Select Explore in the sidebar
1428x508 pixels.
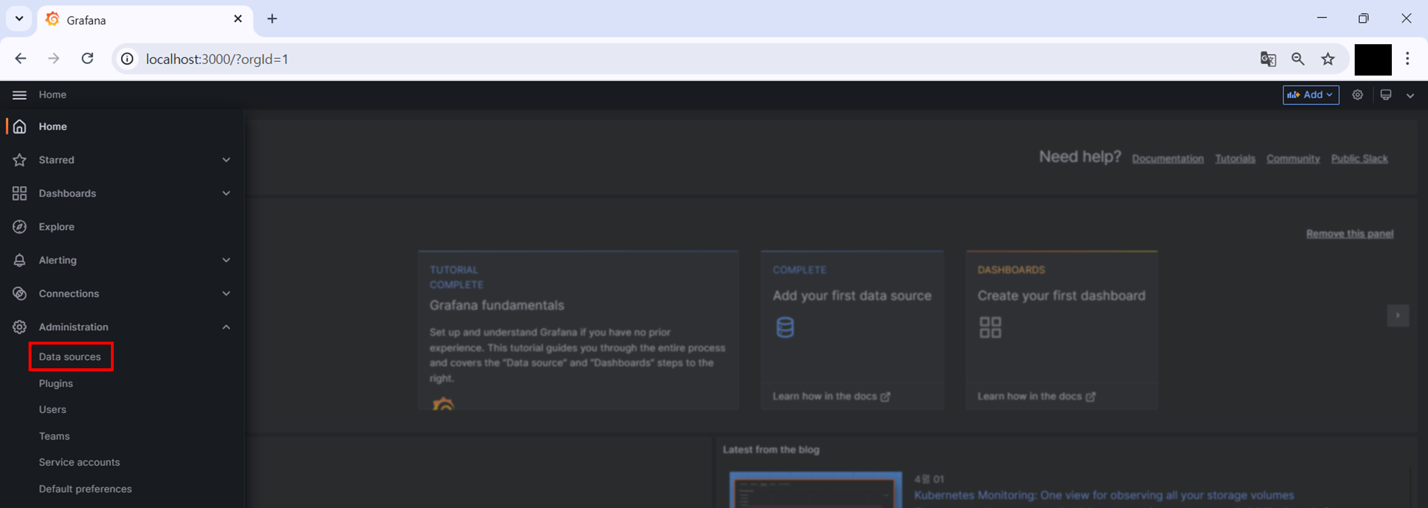click(57, 227)
